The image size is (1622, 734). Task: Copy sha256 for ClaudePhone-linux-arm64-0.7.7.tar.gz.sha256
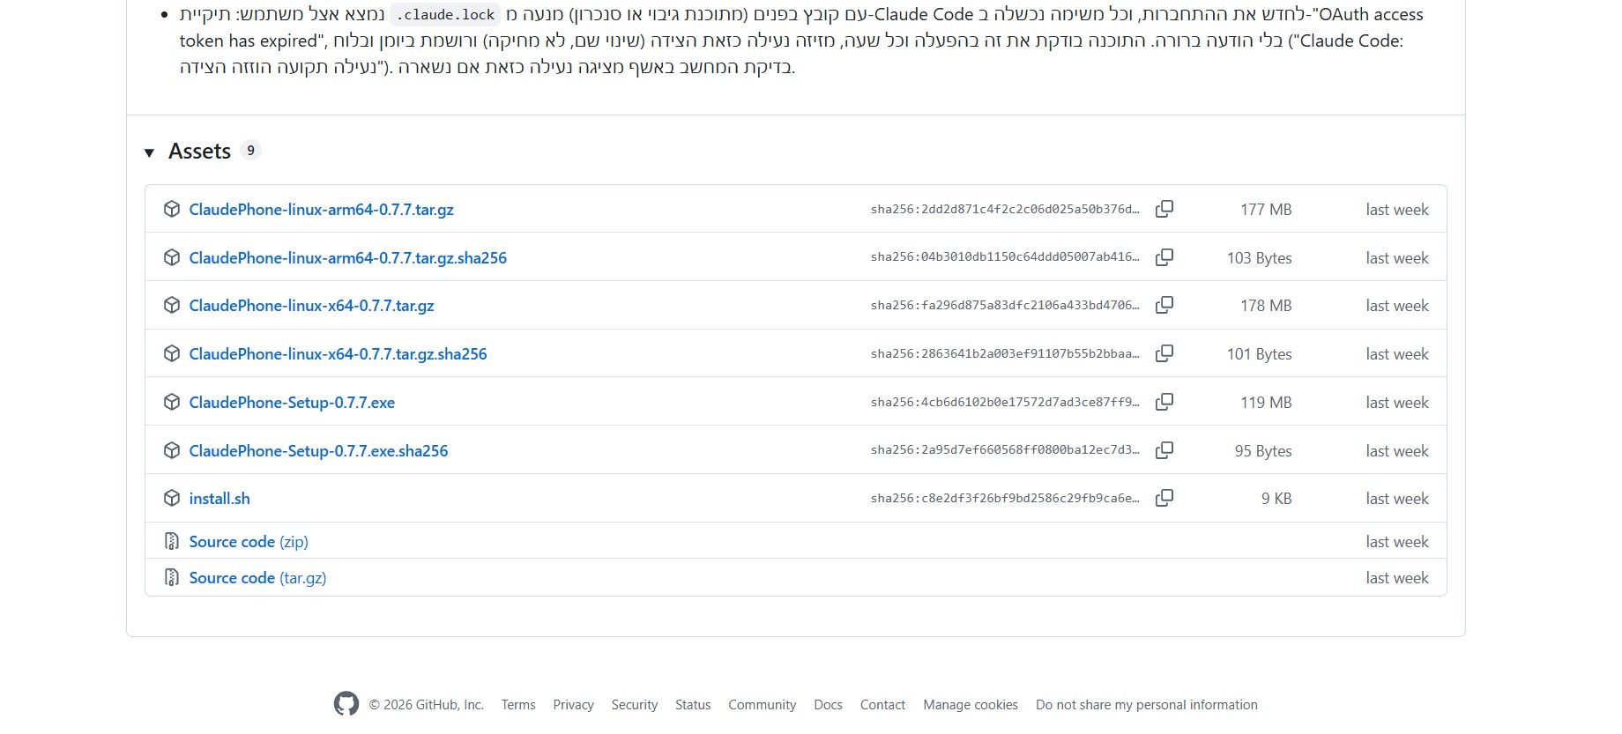click(x=1164, y=257)
